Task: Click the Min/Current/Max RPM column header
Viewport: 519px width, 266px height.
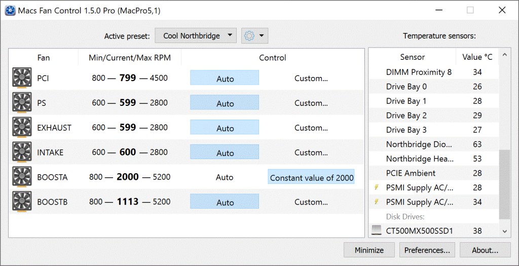Action: tap(130, 58)
